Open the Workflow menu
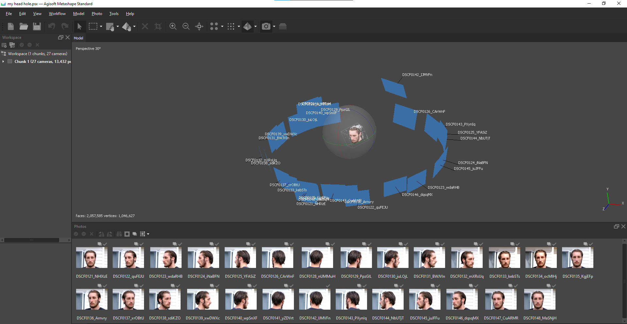This screenshot has height=324, width=627. [57, 14]
